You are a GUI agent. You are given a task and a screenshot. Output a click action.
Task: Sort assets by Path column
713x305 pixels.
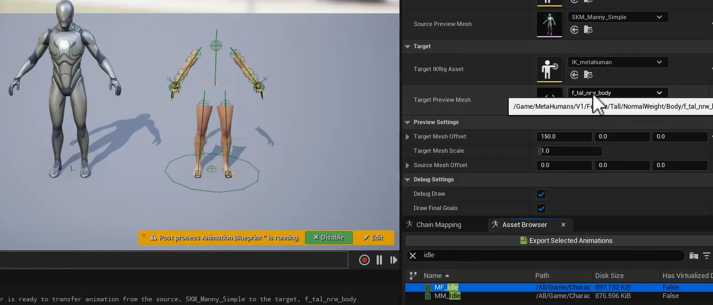point(562,276)
